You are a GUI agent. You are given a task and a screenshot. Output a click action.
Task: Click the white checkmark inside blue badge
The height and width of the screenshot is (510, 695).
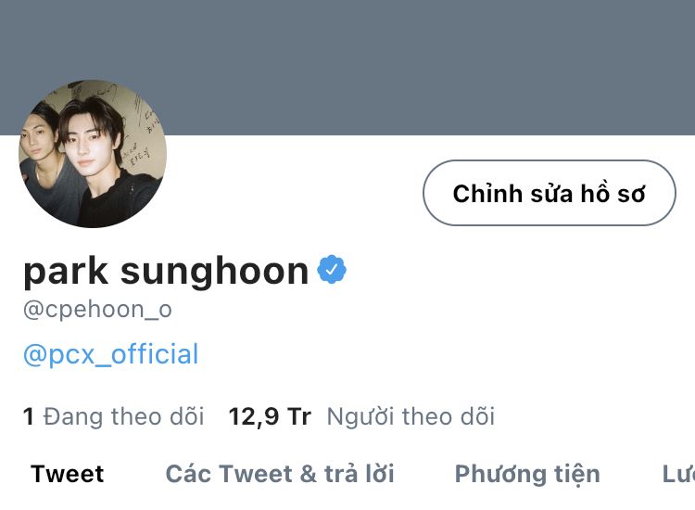pyautogui.click(x=332, y=269)
